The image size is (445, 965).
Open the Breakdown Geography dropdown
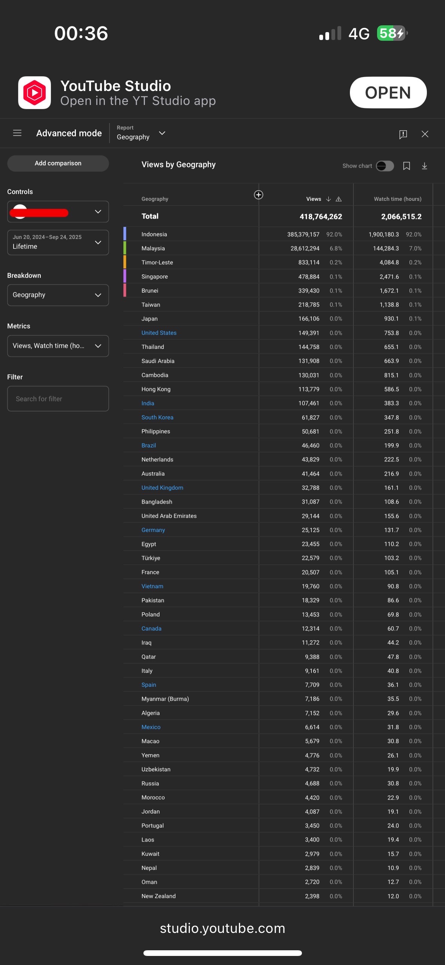pyautogui.click(x=58, y=295)
